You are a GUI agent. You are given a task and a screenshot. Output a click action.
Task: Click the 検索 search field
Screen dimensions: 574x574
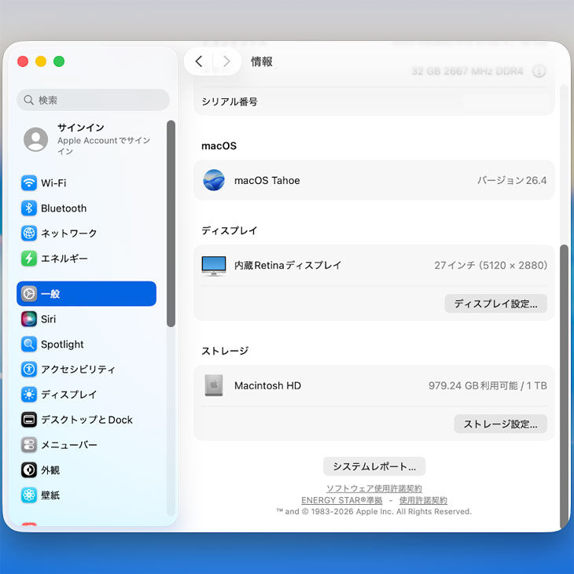coord(93,100)
